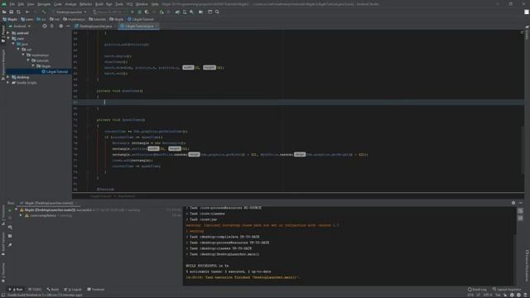Open the Event Log button
Image resolution: width=530 pixels, height=298 pixels.
(477, 289)
